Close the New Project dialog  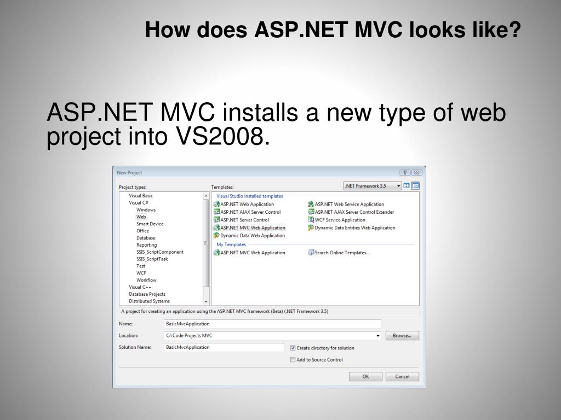point(416,172)
